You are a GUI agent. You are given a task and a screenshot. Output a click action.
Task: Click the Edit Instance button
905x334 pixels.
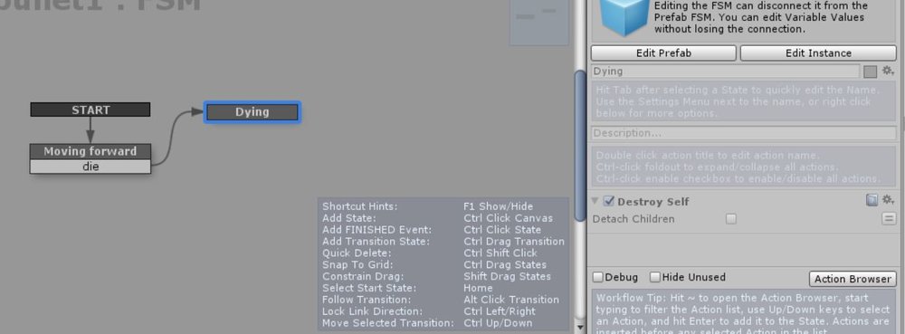click(x=818, y=53)
